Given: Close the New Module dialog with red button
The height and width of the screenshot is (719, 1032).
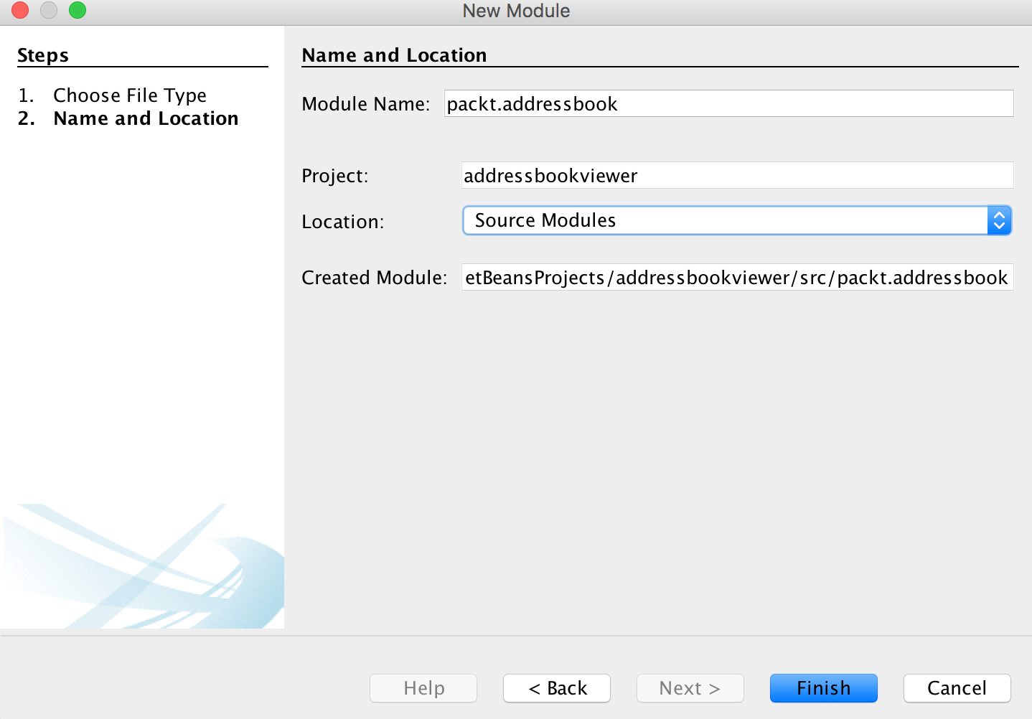Looking at the screenshot, I should click(x=20, y=10).
